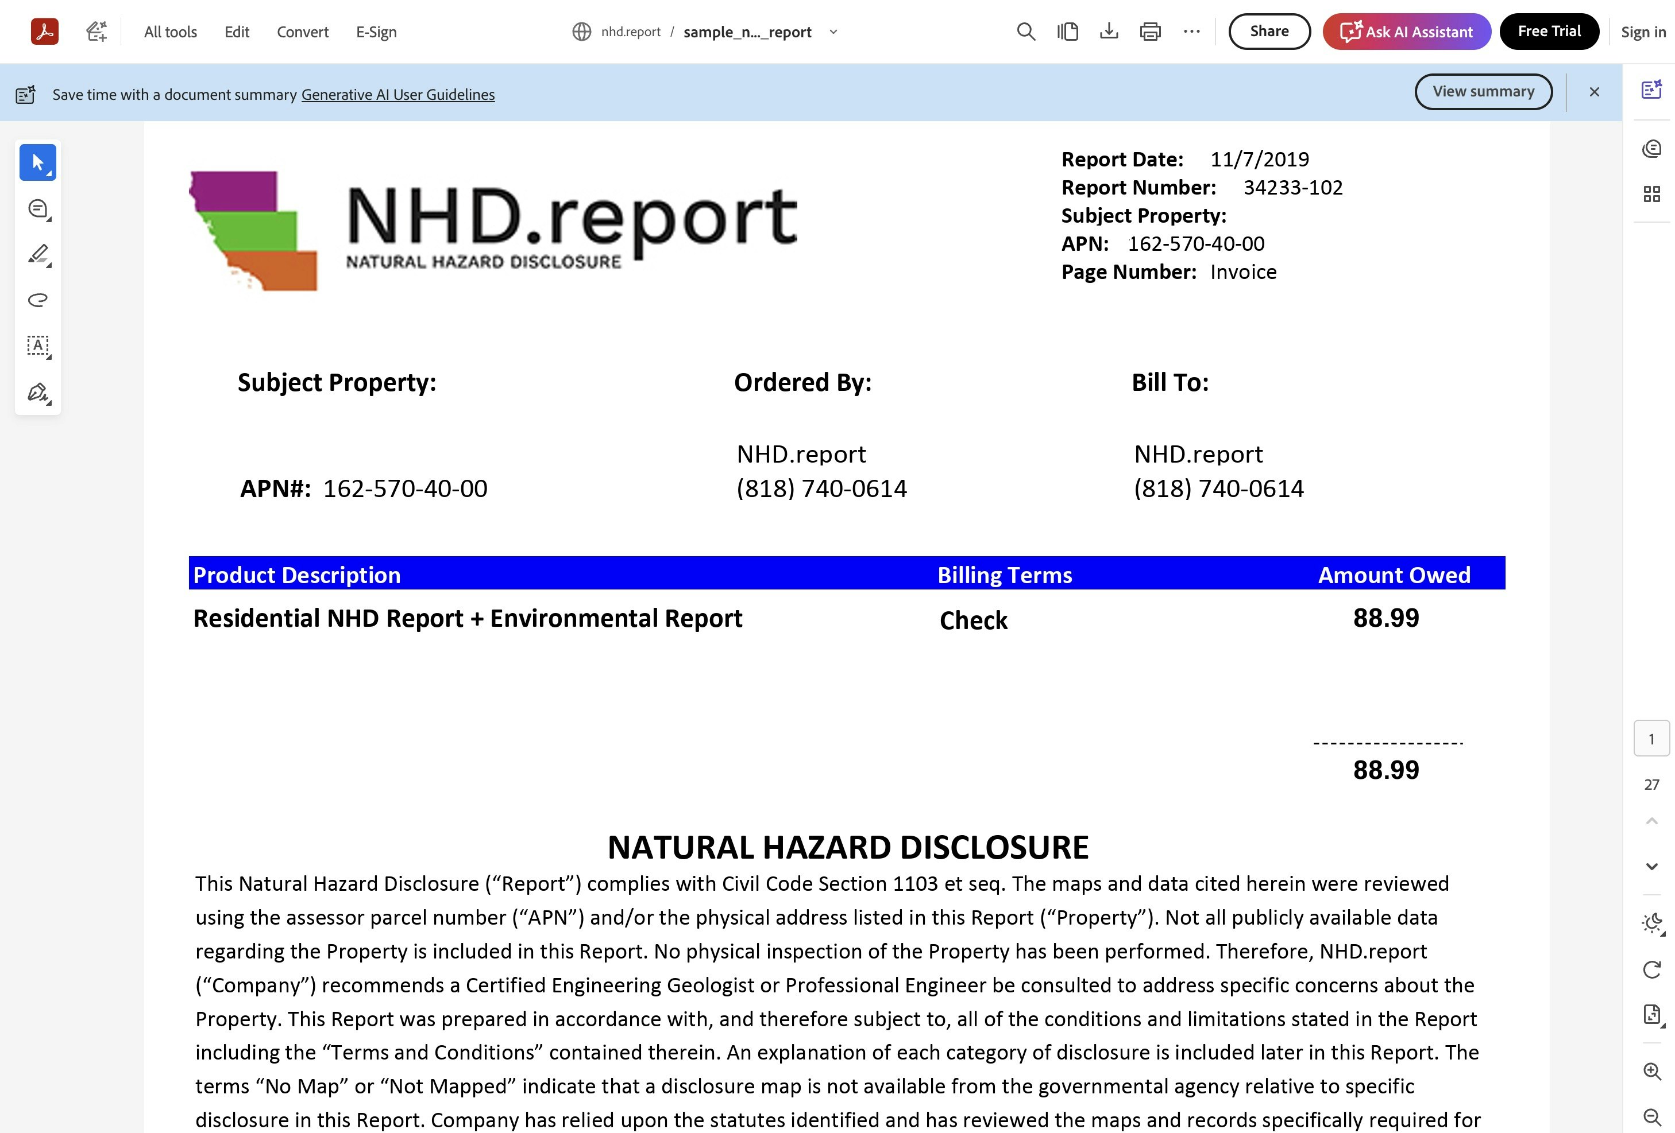Go to next page arrow
1675x1133 pixels.
(x=1651, y=866)
